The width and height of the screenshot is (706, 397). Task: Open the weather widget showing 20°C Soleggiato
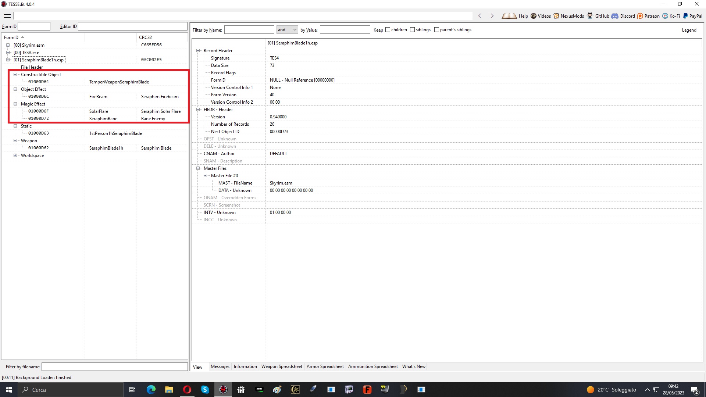(x=611, y=390)
